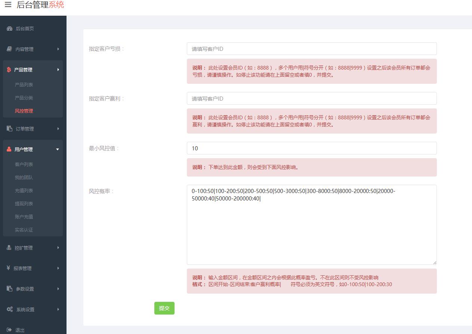Image resolution: width=472 pixels, height=334 pixels.
Task: Click the user icon beside 用户管理
Action: pyautogui.click(x=9, y=149)
